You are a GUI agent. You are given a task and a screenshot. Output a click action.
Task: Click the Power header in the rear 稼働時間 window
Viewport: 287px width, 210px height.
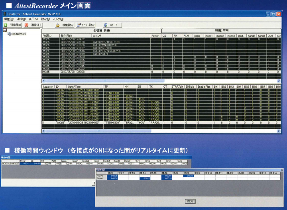point(25,161)
